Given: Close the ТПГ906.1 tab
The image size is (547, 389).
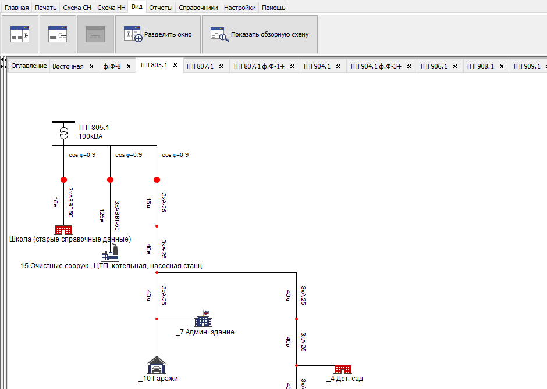Looking at the screenshot, I should point(455,66).
